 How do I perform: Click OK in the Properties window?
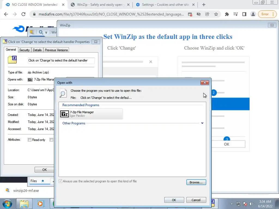44,170
